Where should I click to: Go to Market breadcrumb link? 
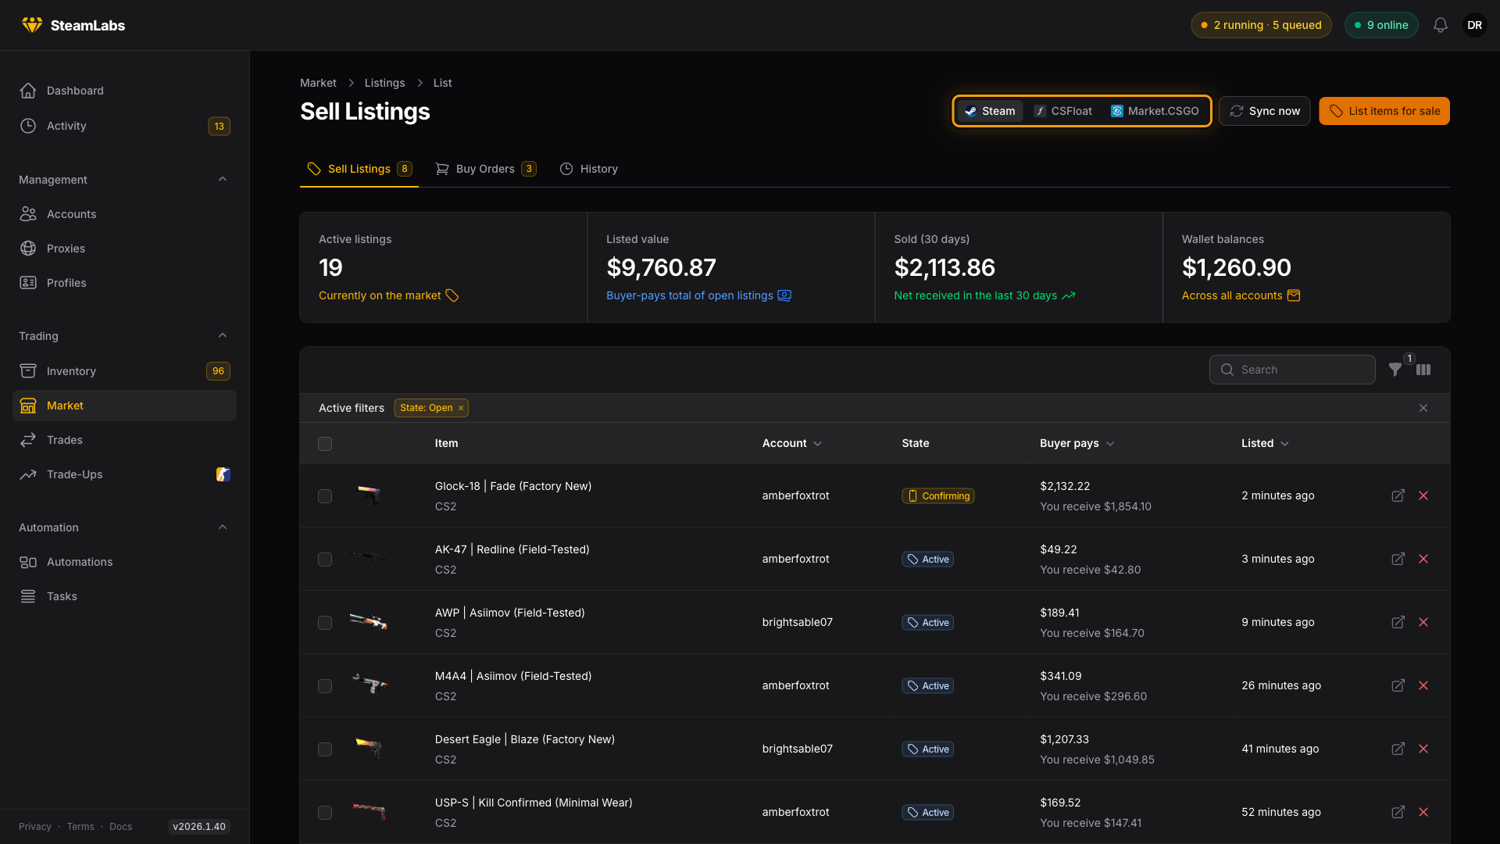tap(318, 83)
